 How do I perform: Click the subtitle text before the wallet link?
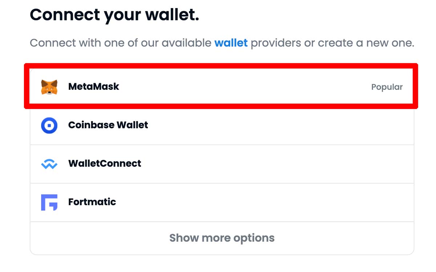[x=121, y=43]
